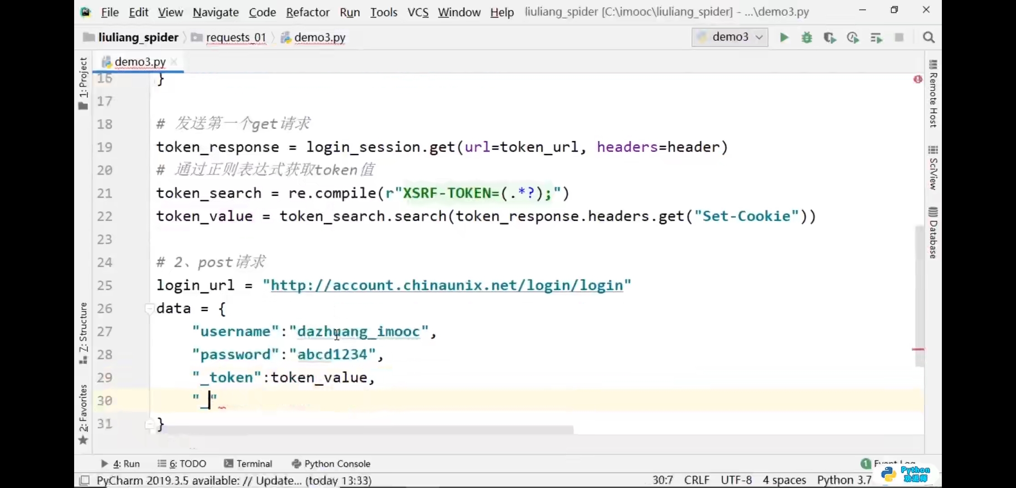This screenshot has height=488, width=1016.
Task: Open the CRLF line separator selector
Action: click(x=696, y=480)
